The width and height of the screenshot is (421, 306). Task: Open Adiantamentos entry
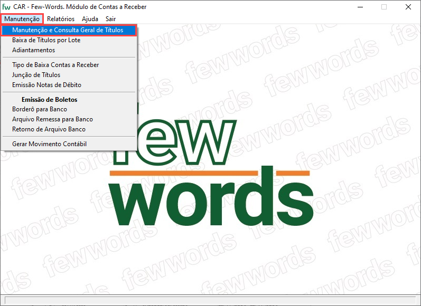[x=69, y=50]
